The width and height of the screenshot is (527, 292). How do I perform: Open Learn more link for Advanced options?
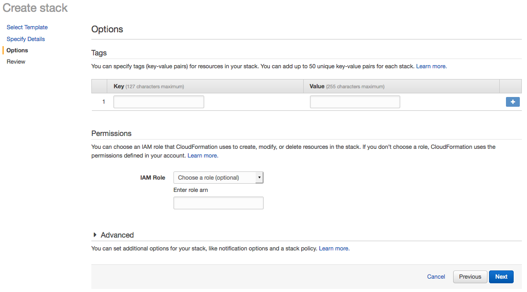pyautogui.click(x=334, y=248)
